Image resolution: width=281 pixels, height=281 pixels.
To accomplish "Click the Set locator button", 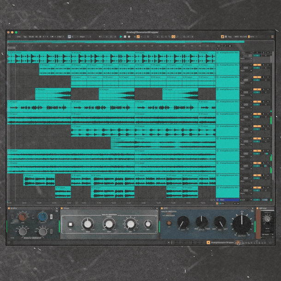I will (219, 46).
